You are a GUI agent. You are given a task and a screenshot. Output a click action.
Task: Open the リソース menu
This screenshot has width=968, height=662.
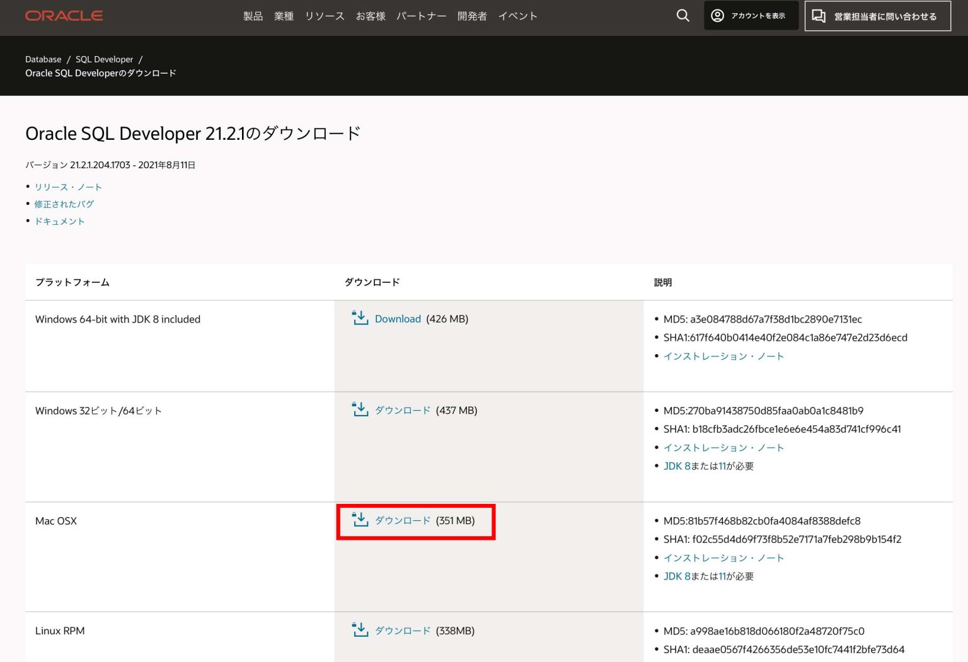click(x=325, y=16)
